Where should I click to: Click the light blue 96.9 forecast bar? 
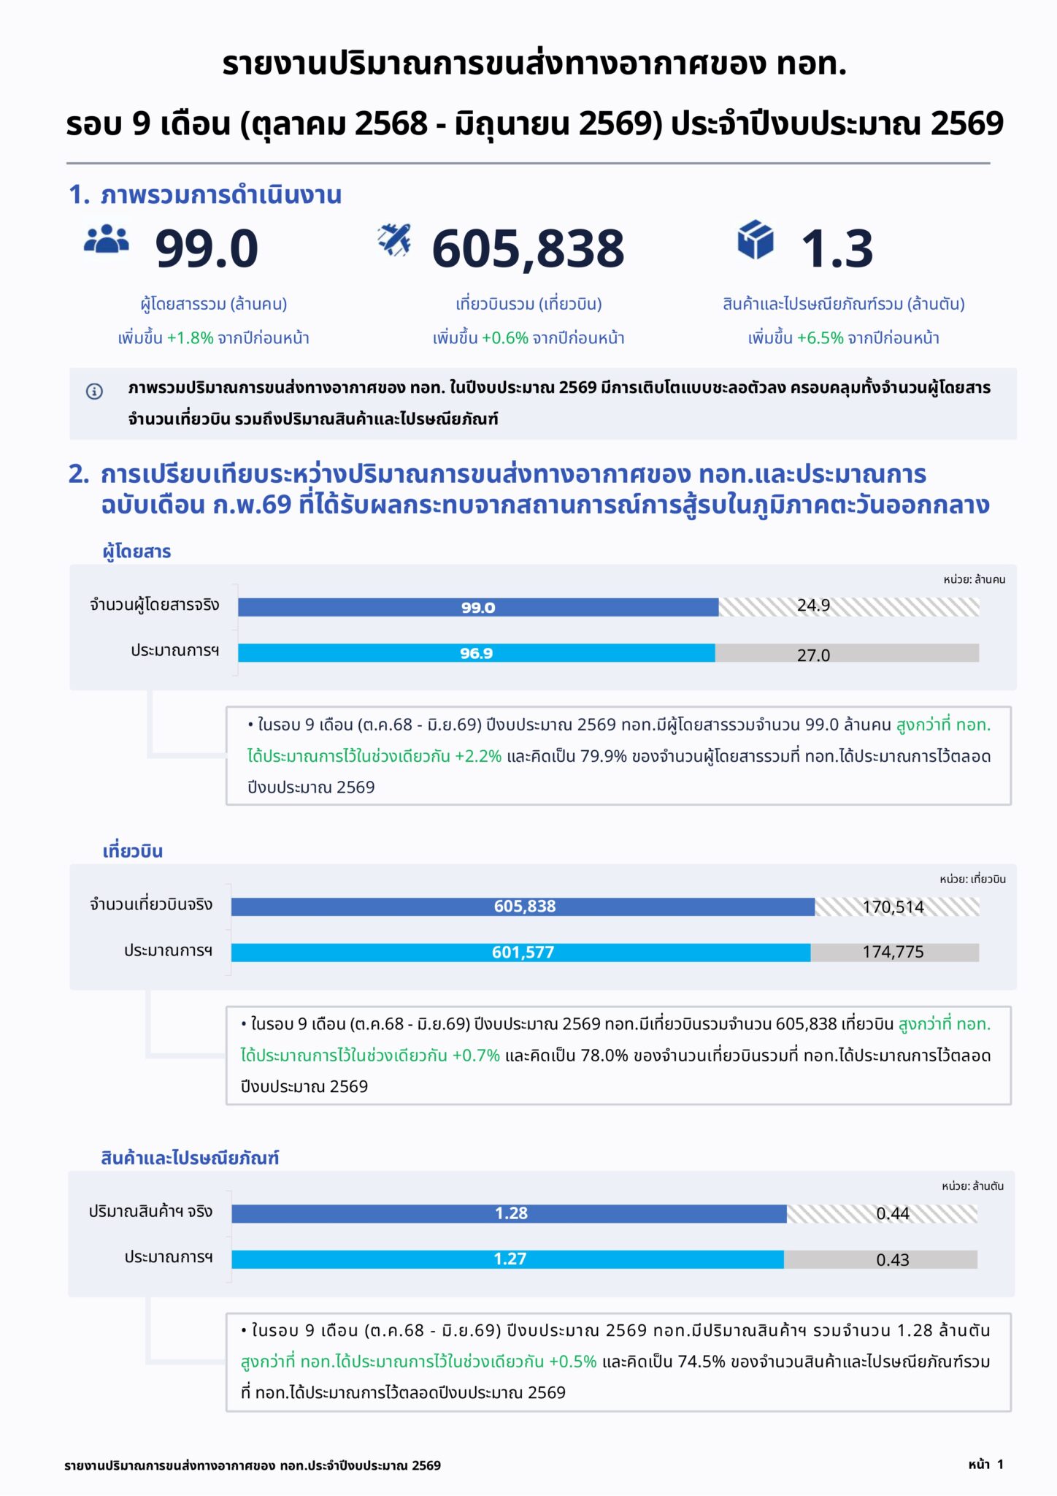[476, 653]
